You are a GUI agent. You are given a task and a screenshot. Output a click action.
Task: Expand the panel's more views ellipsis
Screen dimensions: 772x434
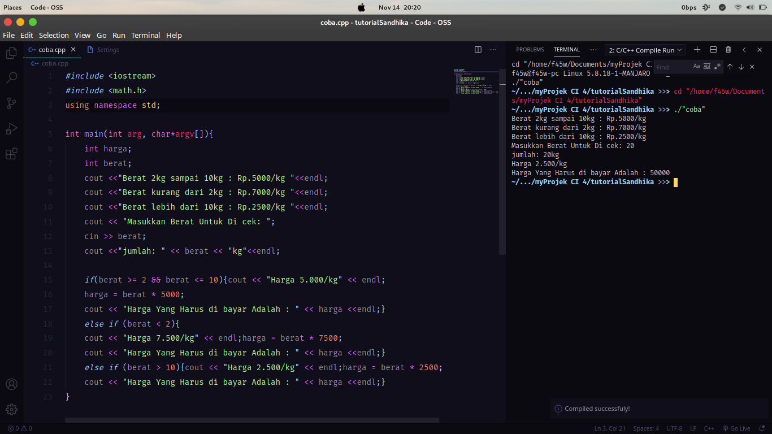(x=593, y=50)
